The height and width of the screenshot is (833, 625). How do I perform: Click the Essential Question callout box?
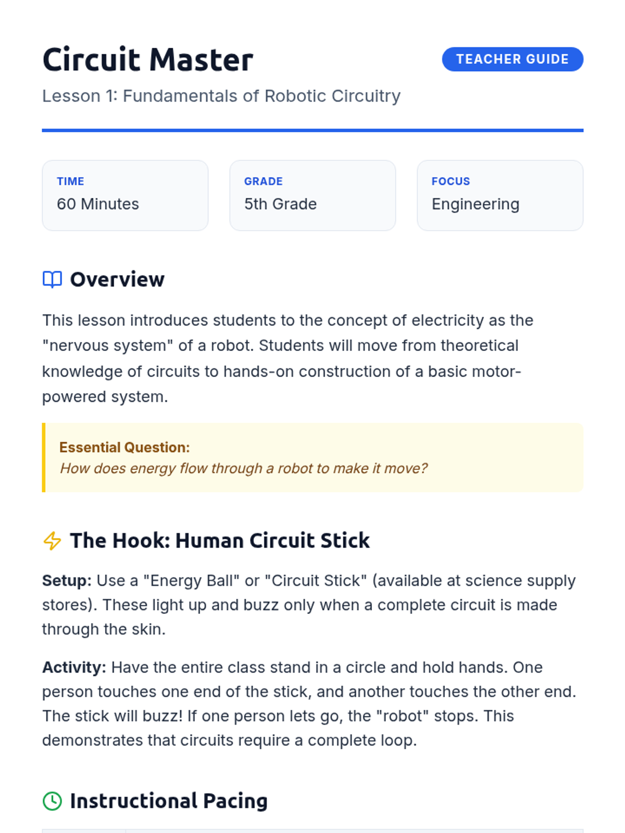(312, 458)
